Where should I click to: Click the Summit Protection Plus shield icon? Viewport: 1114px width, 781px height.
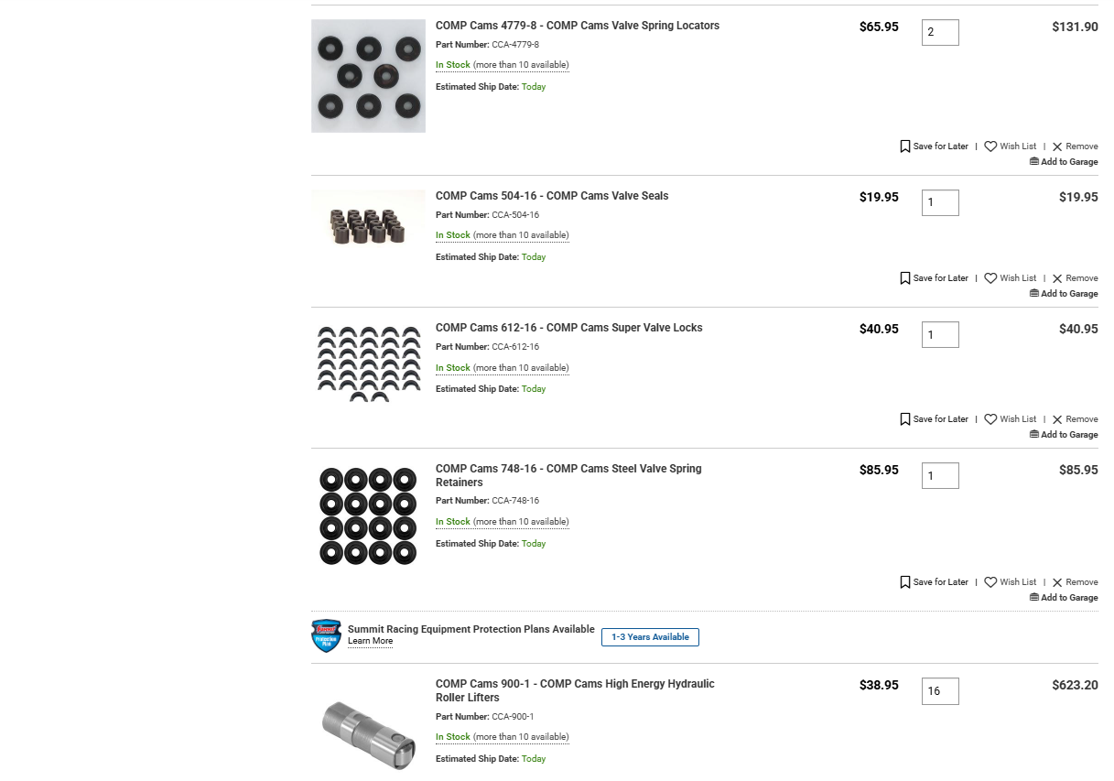326,635
